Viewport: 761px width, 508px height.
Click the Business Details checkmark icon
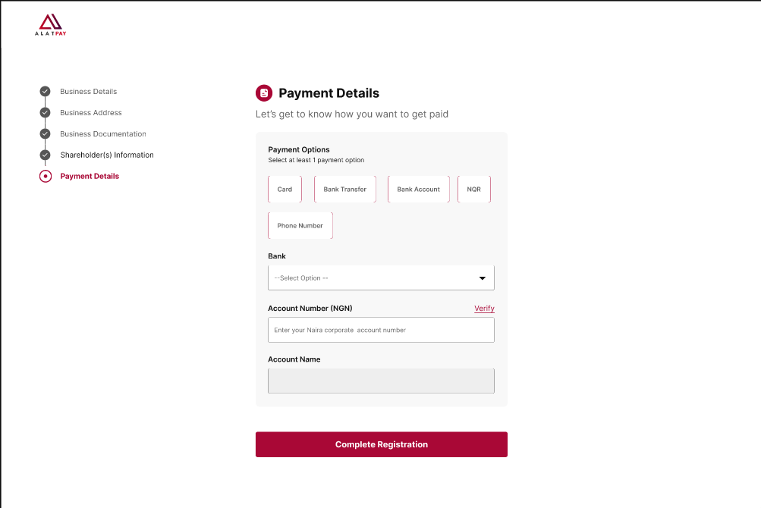click(45, 91)
